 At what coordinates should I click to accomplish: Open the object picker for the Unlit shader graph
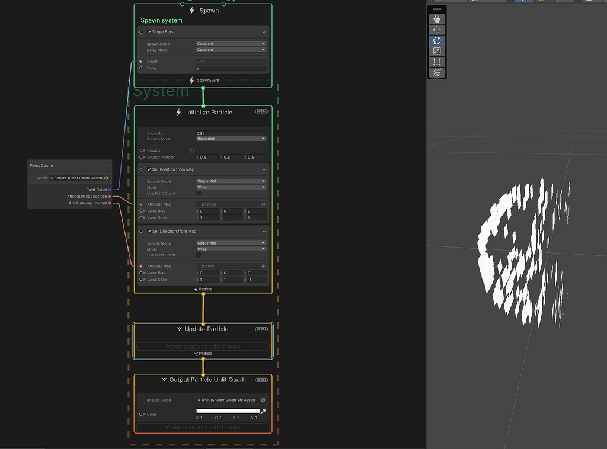263,400
